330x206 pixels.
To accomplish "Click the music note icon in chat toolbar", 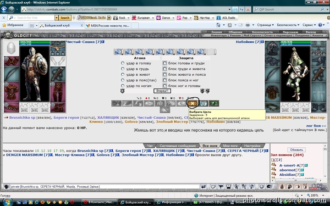I will pos(252,186).
